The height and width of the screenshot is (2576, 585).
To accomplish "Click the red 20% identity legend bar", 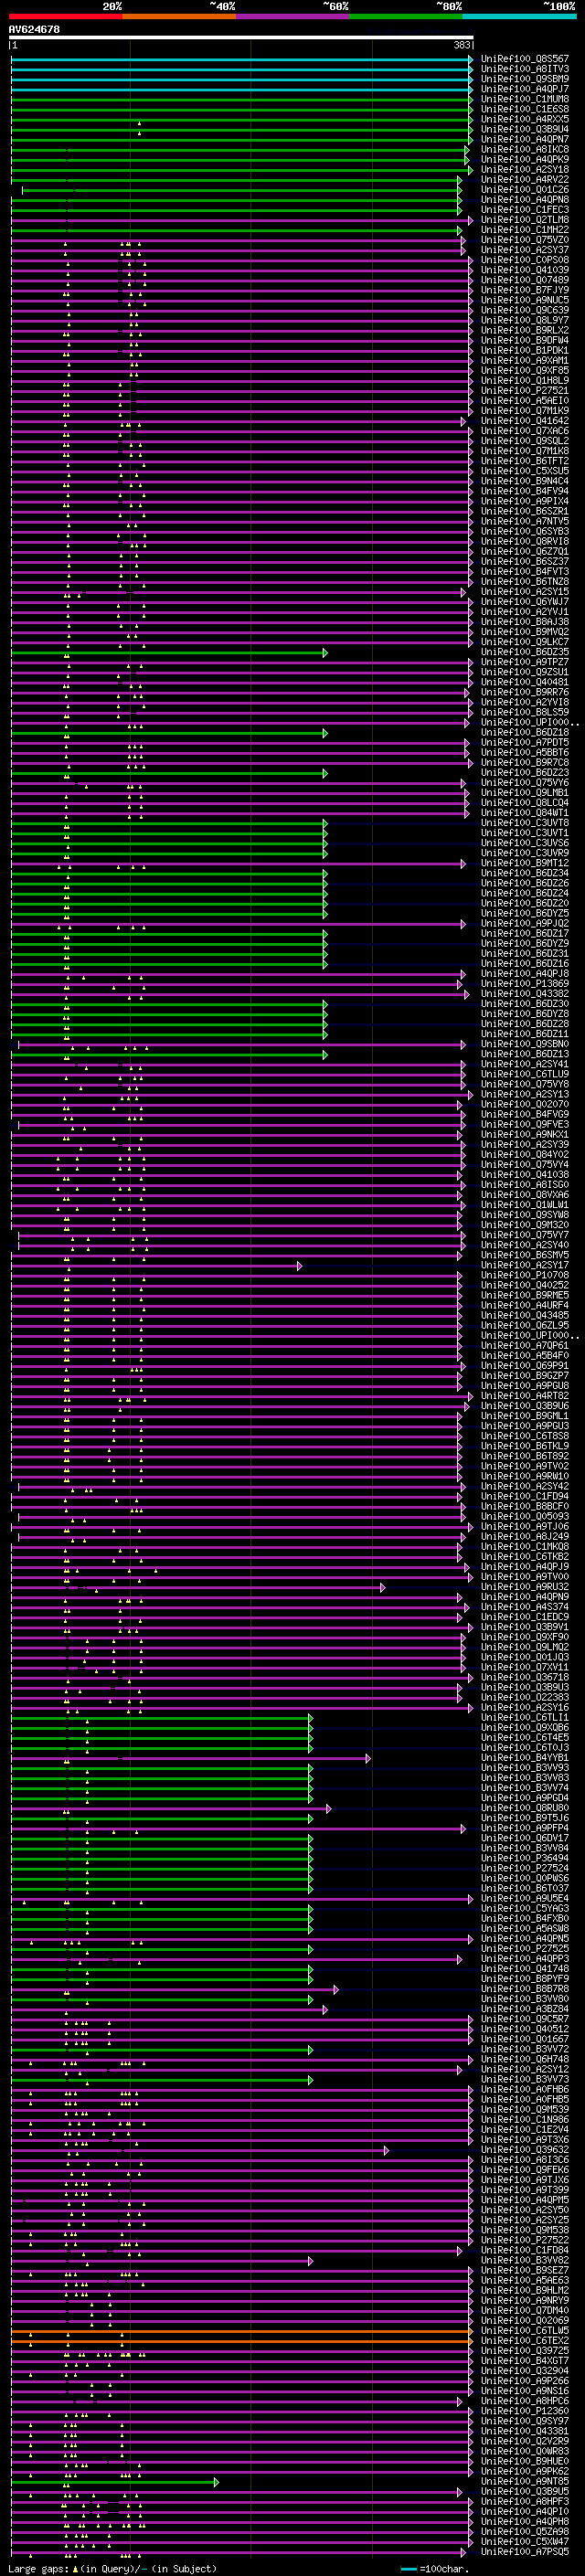I will (x=65, y=16).
